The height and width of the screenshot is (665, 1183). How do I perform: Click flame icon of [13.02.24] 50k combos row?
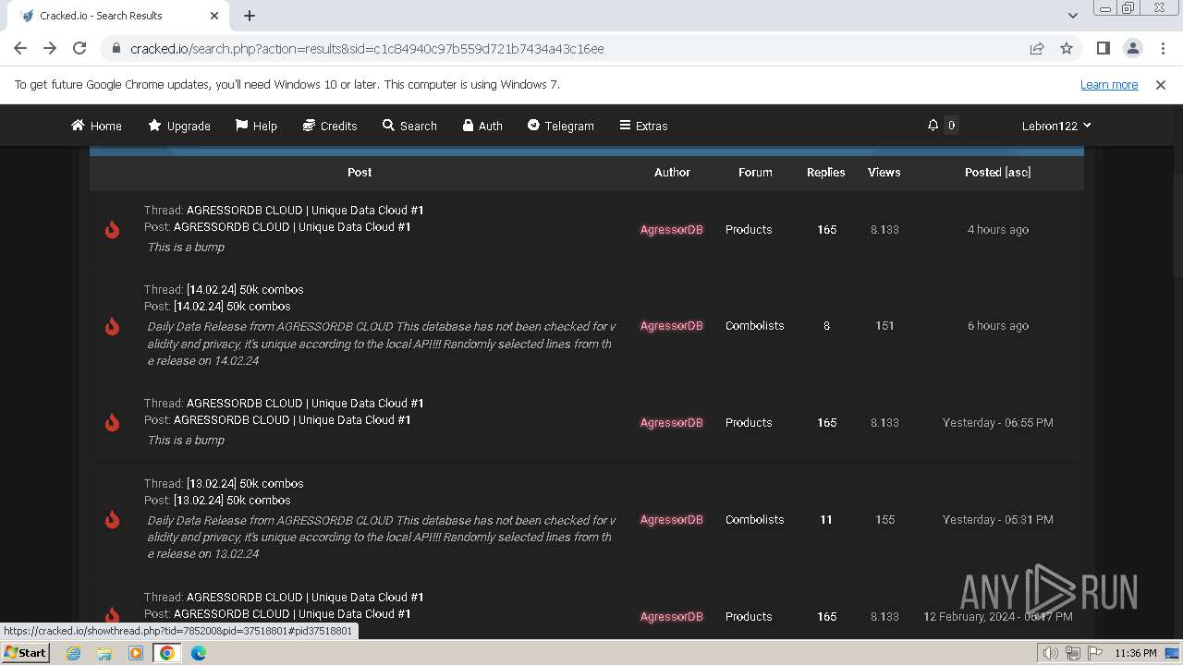click(x=112, y=519)
